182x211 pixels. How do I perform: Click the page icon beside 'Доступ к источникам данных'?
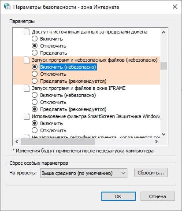26,32
